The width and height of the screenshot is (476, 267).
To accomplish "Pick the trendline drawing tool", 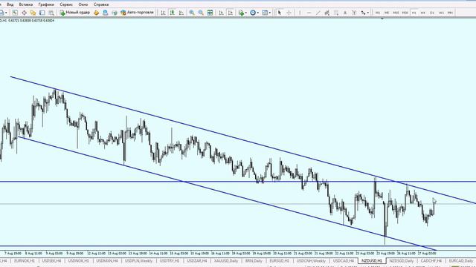I will coord(318,13).
